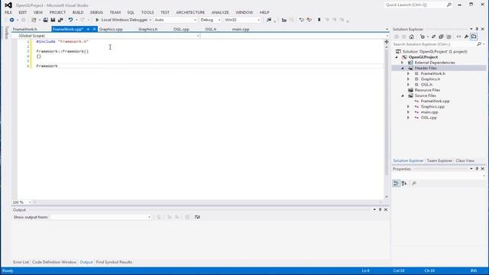Click the Save All toolbar icon
Screen dimensions: 489x275
[x=60, y=20]
